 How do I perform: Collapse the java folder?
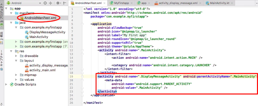click(11, 23)
